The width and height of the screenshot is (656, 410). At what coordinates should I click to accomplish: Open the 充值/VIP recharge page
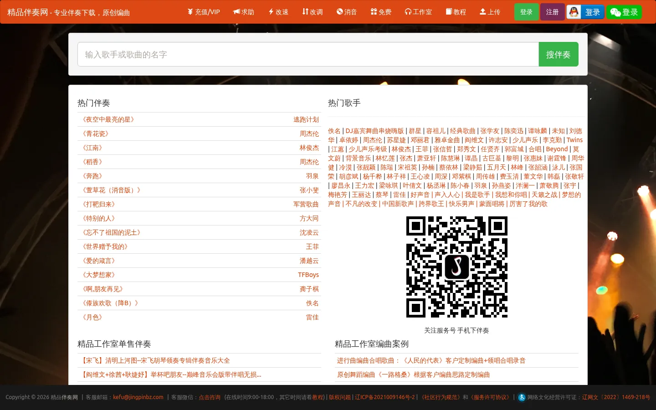tap(204, 12)
